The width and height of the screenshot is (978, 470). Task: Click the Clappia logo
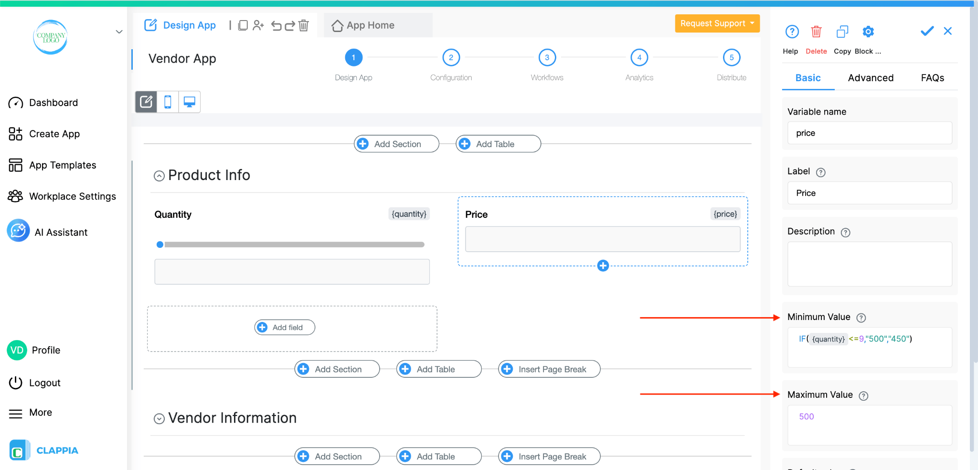tap(44, 450)
